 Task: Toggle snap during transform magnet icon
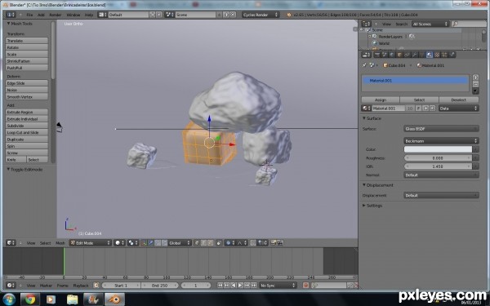(x=253, y=243)
